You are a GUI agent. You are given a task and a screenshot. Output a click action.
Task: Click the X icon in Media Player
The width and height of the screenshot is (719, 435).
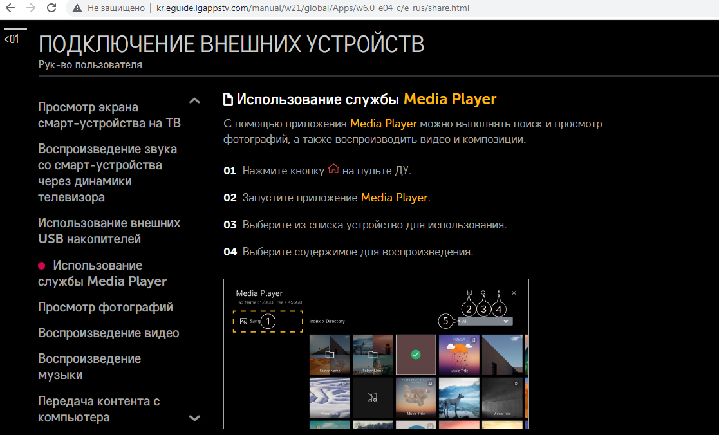pos(514,293)
